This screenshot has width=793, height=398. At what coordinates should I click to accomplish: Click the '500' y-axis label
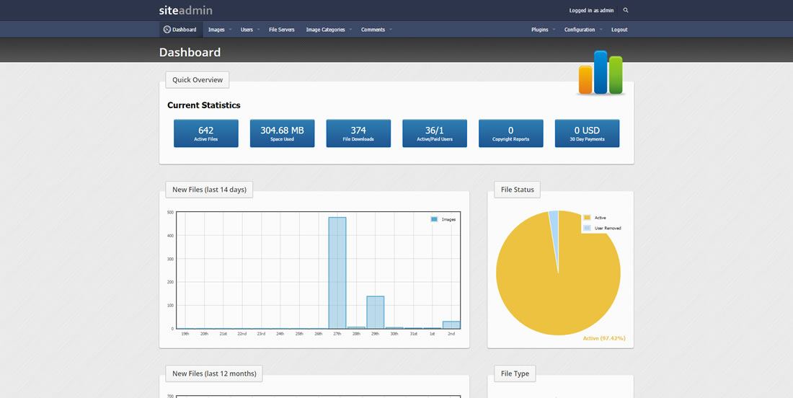coord(170,213)
